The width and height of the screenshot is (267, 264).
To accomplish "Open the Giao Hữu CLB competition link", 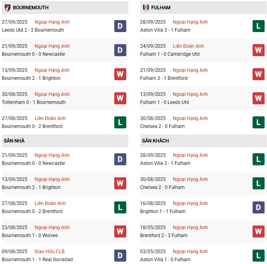I will coord(50,252).
